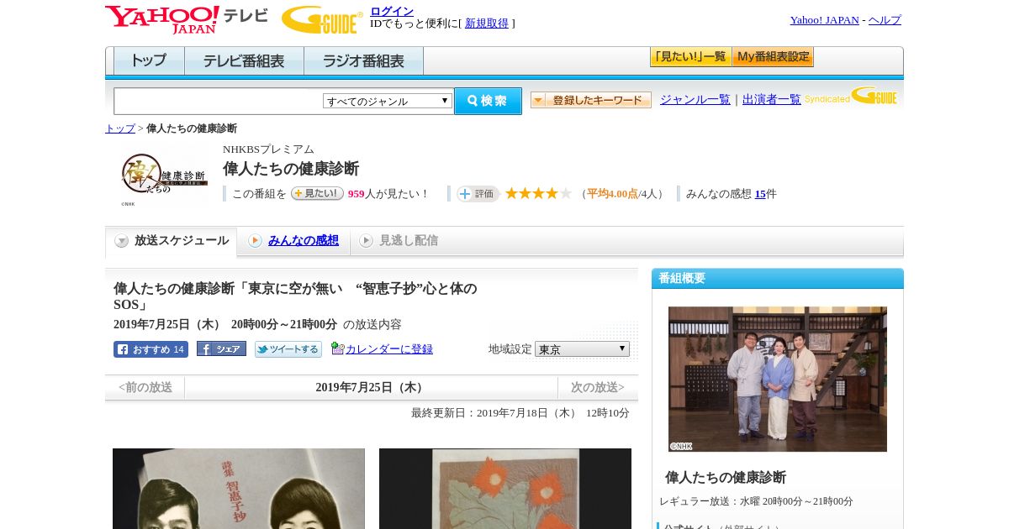Image resolution: width=1009 pixels, height=529 pixels.
Task: Click the orange flower paper-cut image
Action: (505, 489)
